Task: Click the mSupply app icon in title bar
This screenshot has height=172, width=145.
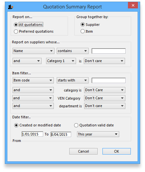Action: pos(11,7)
